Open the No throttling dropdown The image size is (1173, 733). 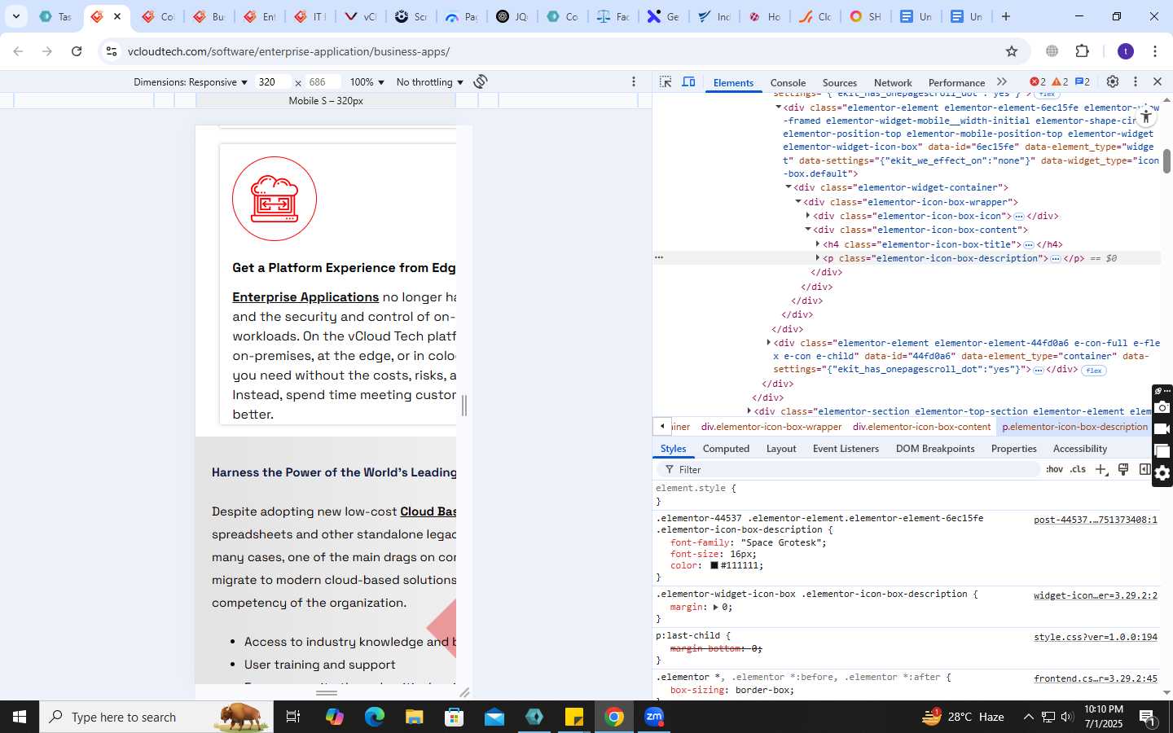[x=429, y=82]
